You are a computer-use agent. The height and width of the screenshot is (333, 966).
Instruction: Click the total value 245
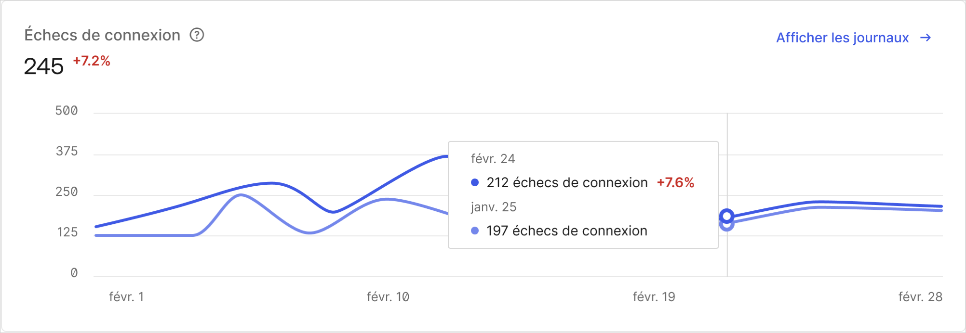[x=43, y=66]
